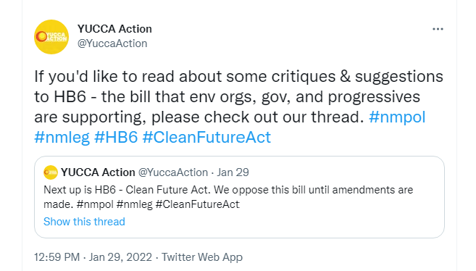The height and width of the screenshot is (271, 476).
Task: Click the @YuccaAction handle inside quoted tweet
Action: tap(173, 172)
